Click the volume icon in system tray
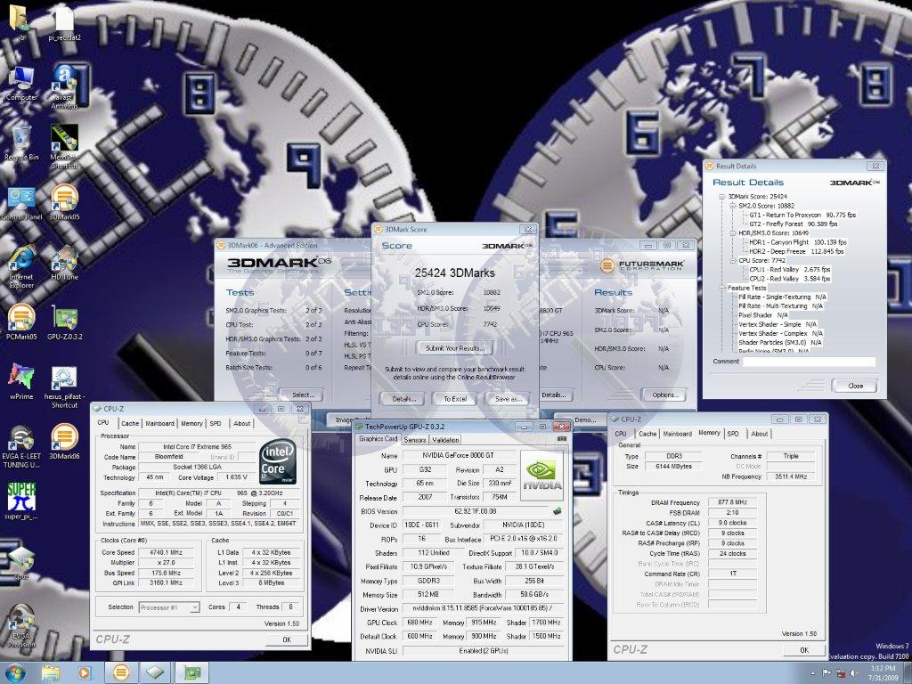 pos(854,673)
